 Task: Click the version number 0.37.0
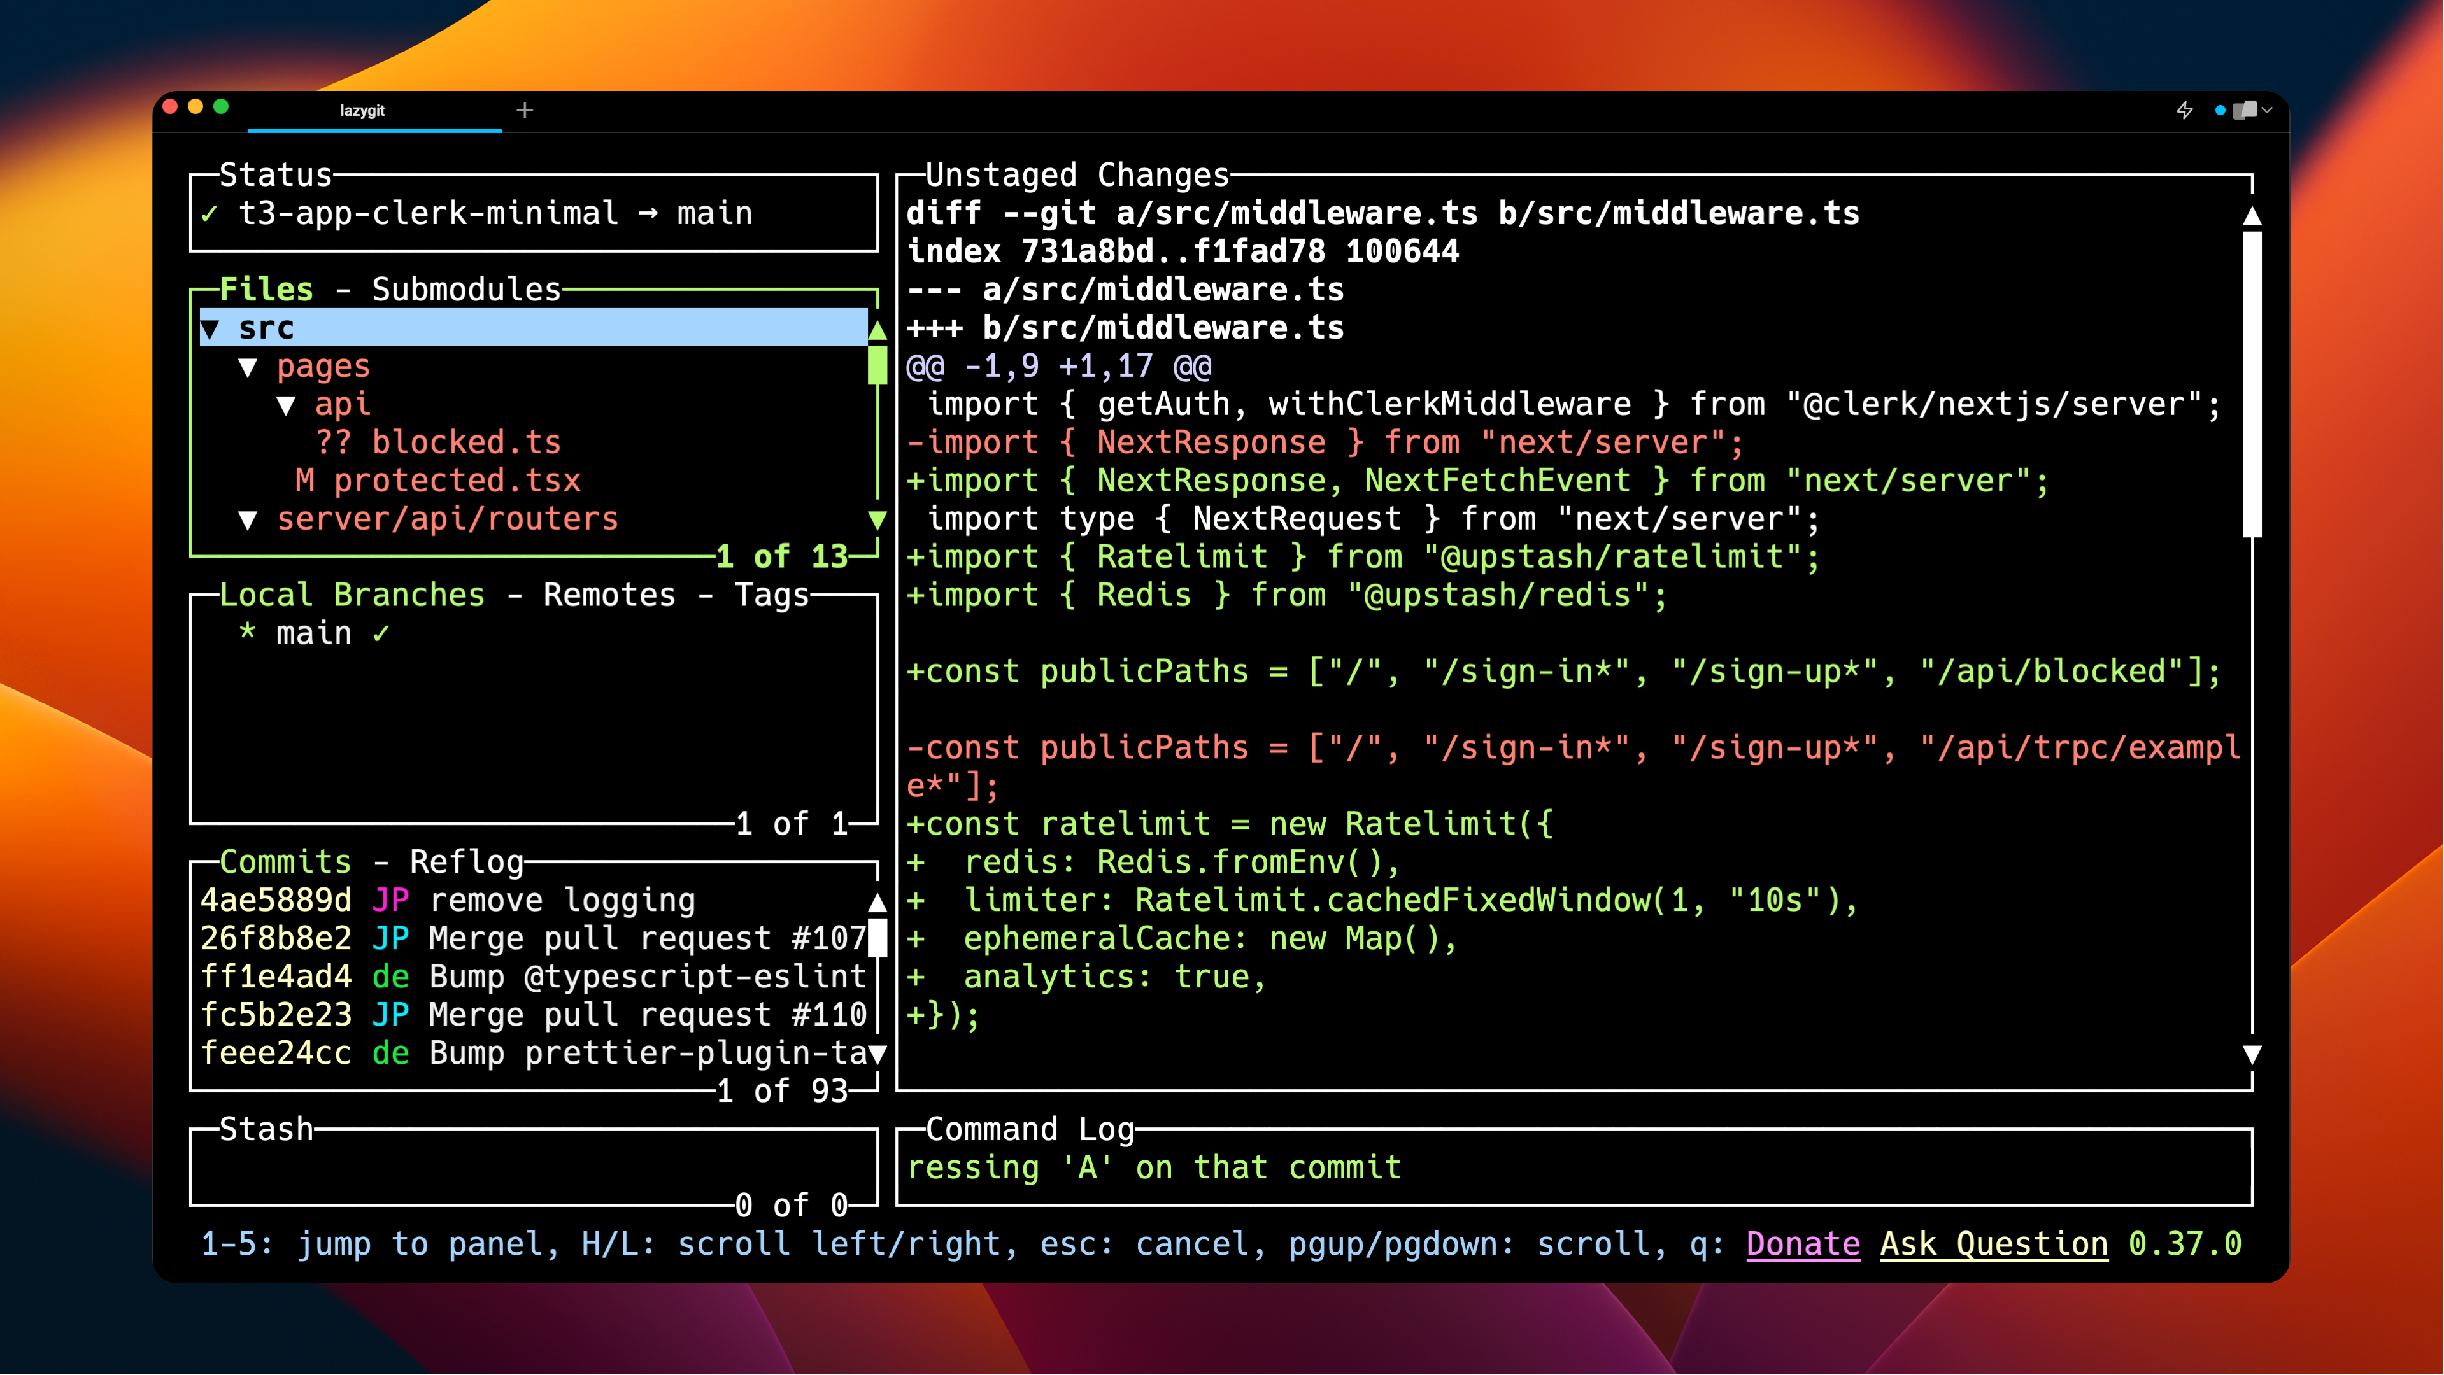[x=2185, y=1244]
